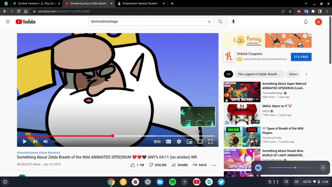Screen dimensions: 332x187
Task: Select the All filter chip
Action: tap(228, 74)
